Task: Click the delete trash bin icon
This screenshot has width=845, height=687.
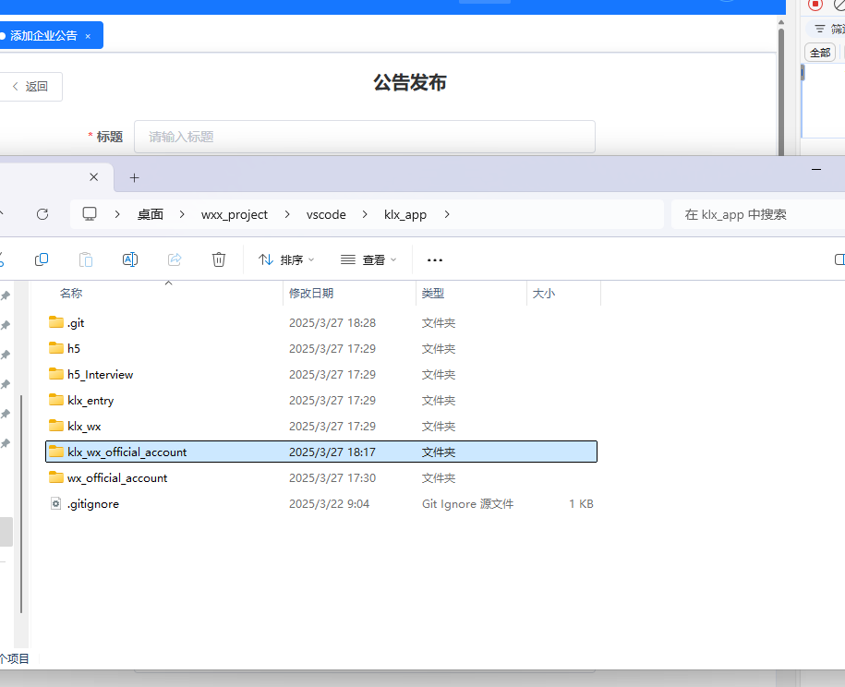Action: (219, 259)
